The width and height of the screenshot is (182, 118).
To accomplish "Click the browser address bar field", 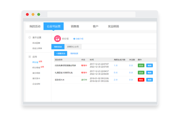I will point(91,15).
